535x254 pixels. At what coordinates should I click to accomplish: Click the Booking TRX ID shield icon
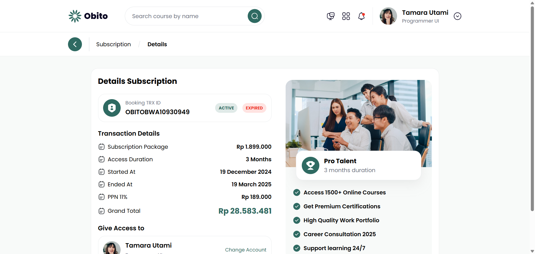pos(112,108)
